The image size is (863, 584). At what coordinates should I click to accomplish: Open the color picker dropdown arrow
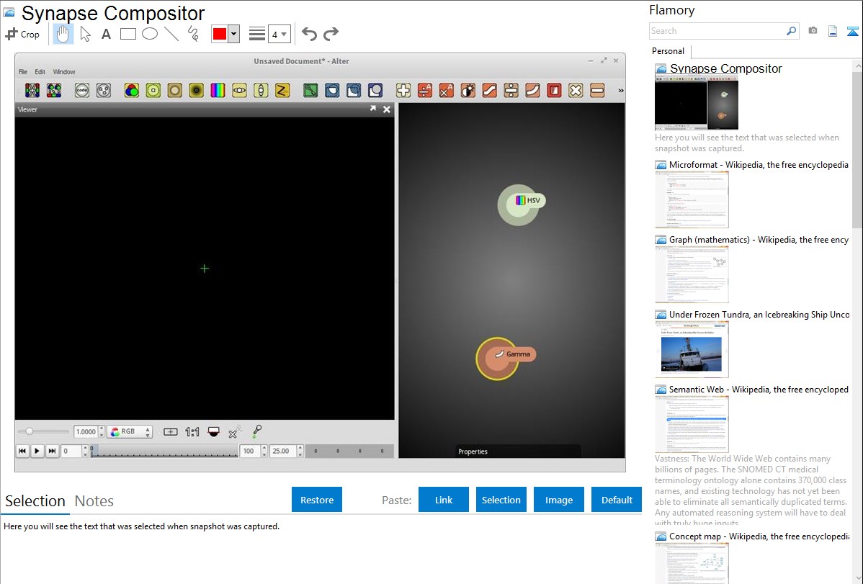(x=234, y=34)
